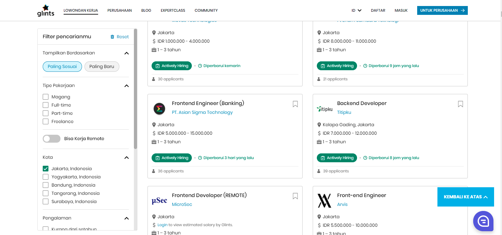
Task: Click briefcase icon on Backend Developer card
Action: pyautogui.click(x=319, y=142)
